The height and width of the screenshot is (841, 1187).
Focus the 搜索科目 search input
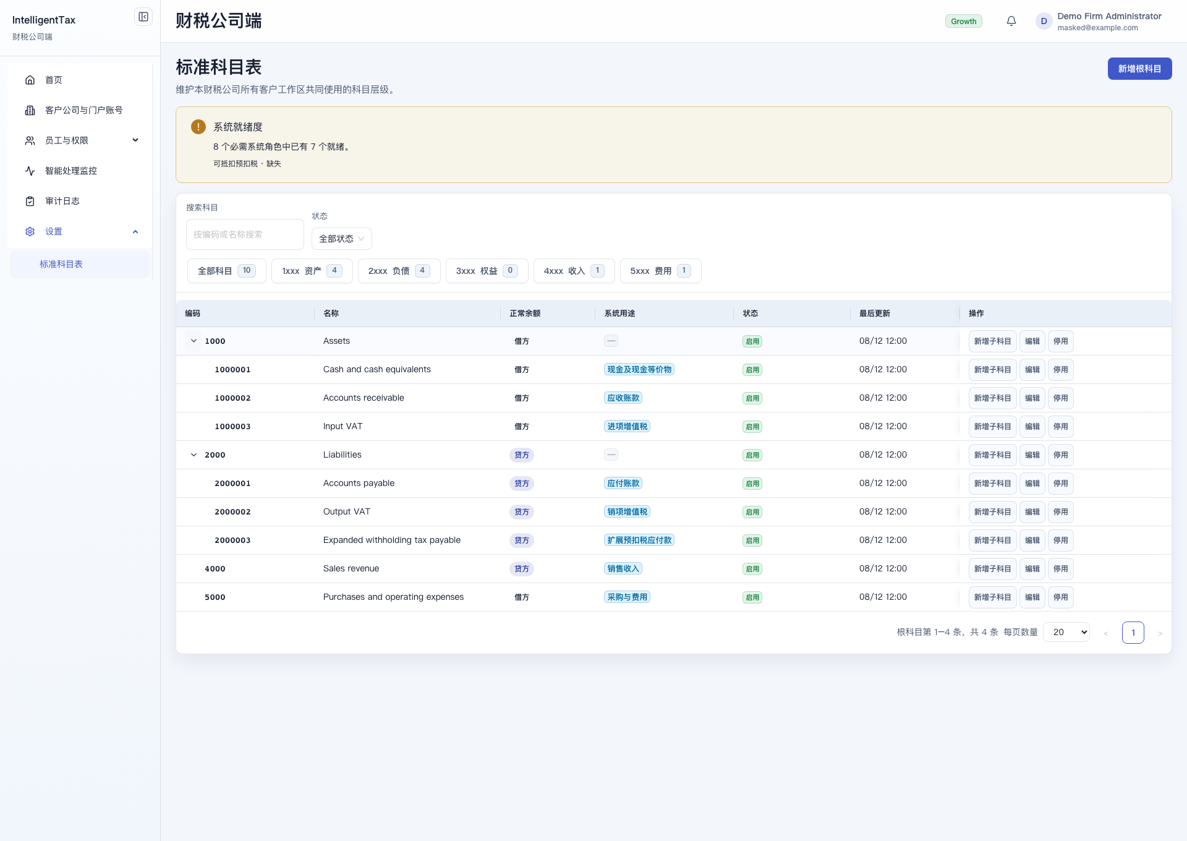(x=245, y=234)
